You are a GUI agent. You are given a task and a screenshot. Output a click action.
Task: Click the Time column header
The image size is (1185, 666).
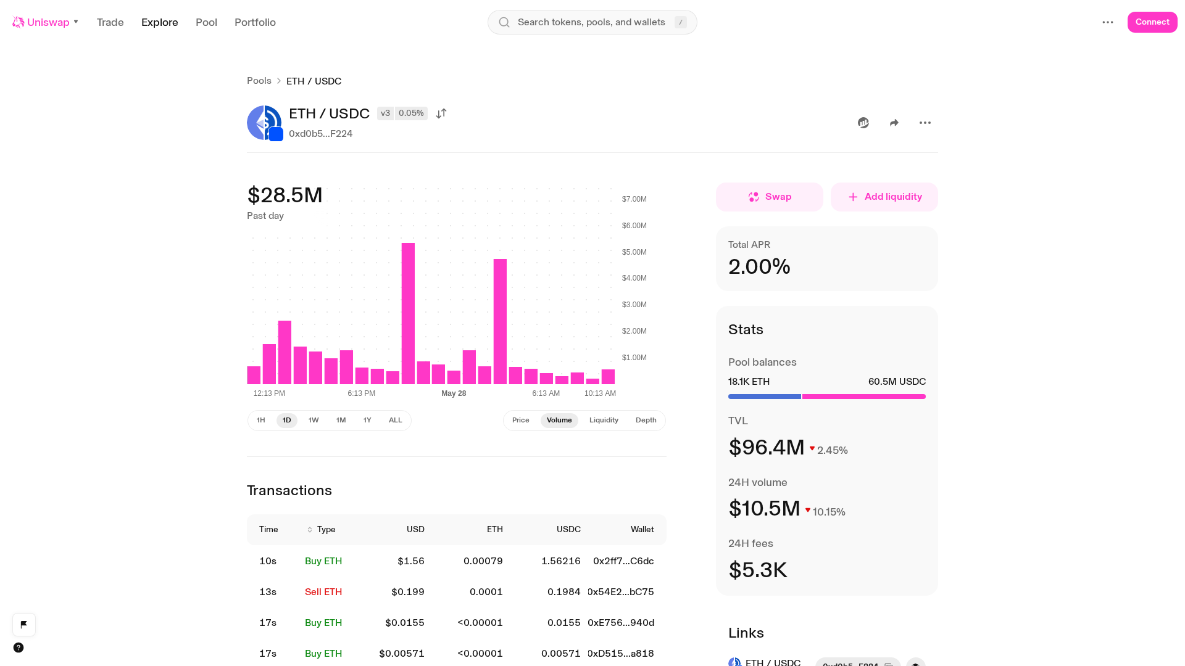(x=268, y=530)
